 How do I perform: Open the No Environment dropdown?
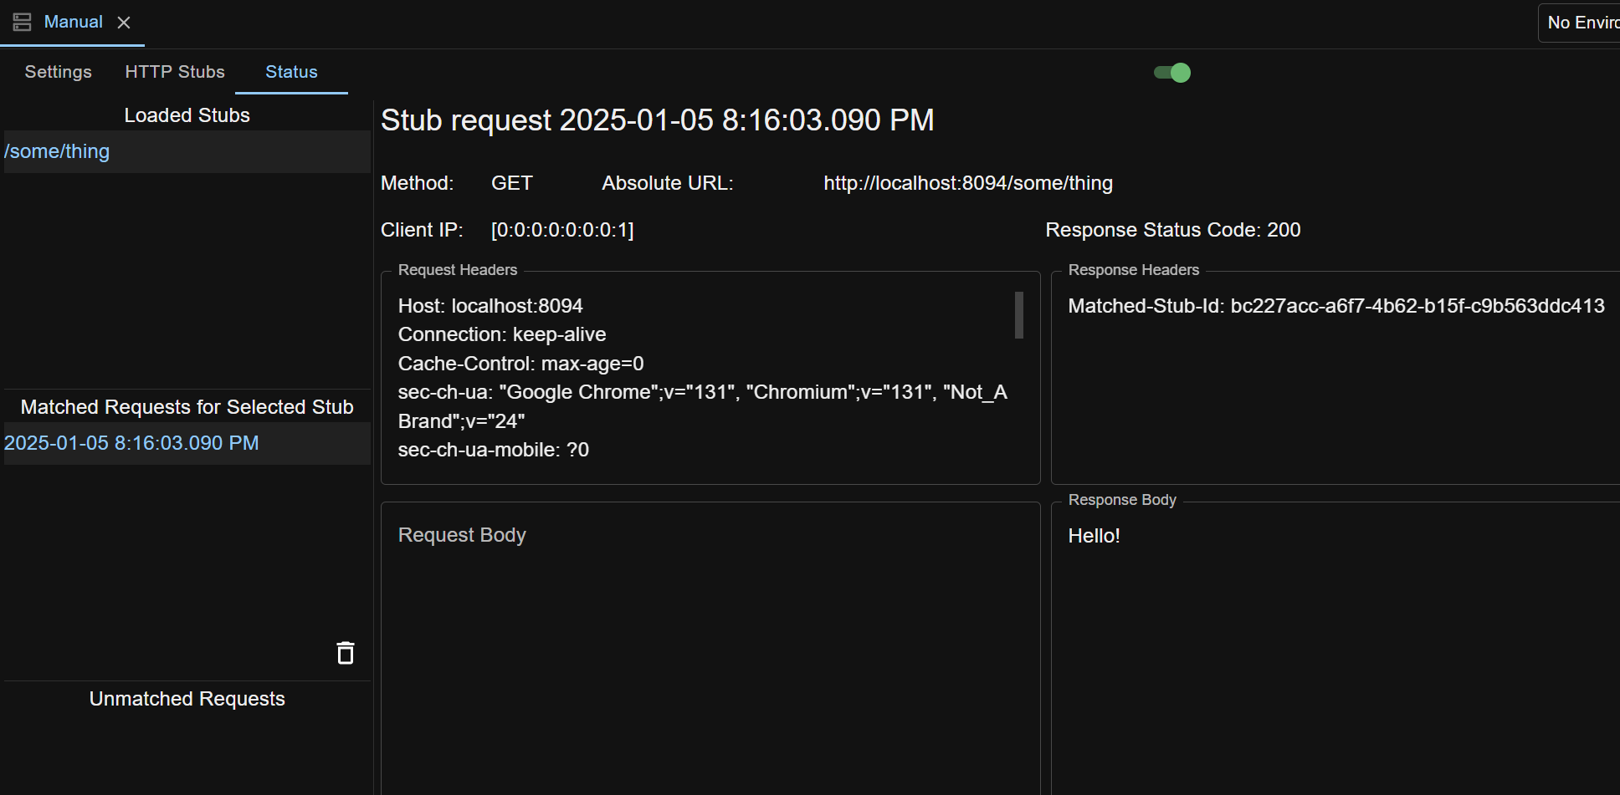pos(1581,23)
